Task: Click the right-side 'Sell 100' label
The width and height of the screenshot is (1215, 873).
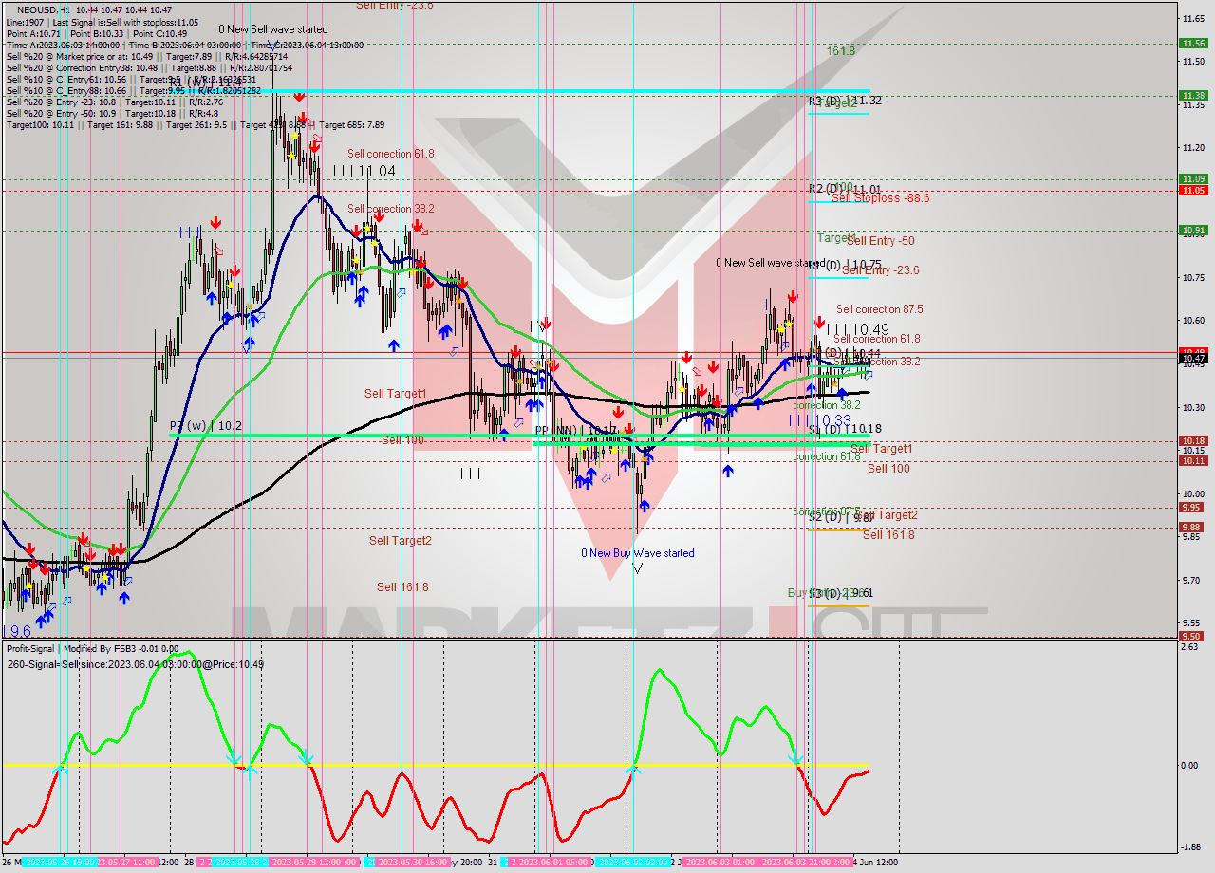Action: (888, 469)
